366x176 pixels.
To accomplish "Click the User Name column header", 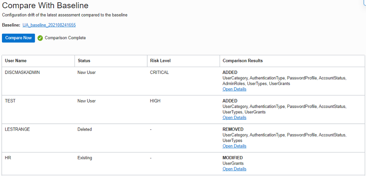I will [16, 61].
